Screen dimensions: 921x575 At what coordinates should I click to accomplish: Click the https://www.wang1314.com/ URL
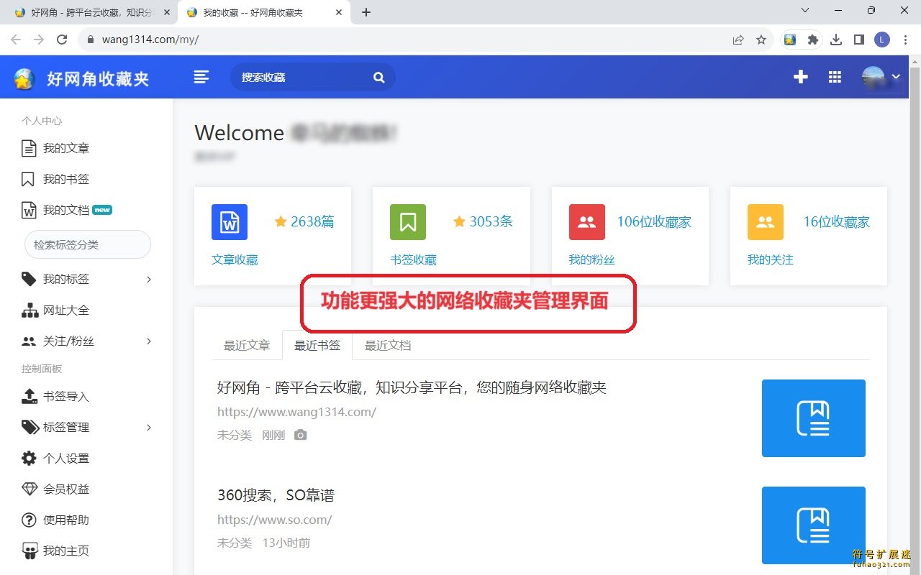pos(296,412)
